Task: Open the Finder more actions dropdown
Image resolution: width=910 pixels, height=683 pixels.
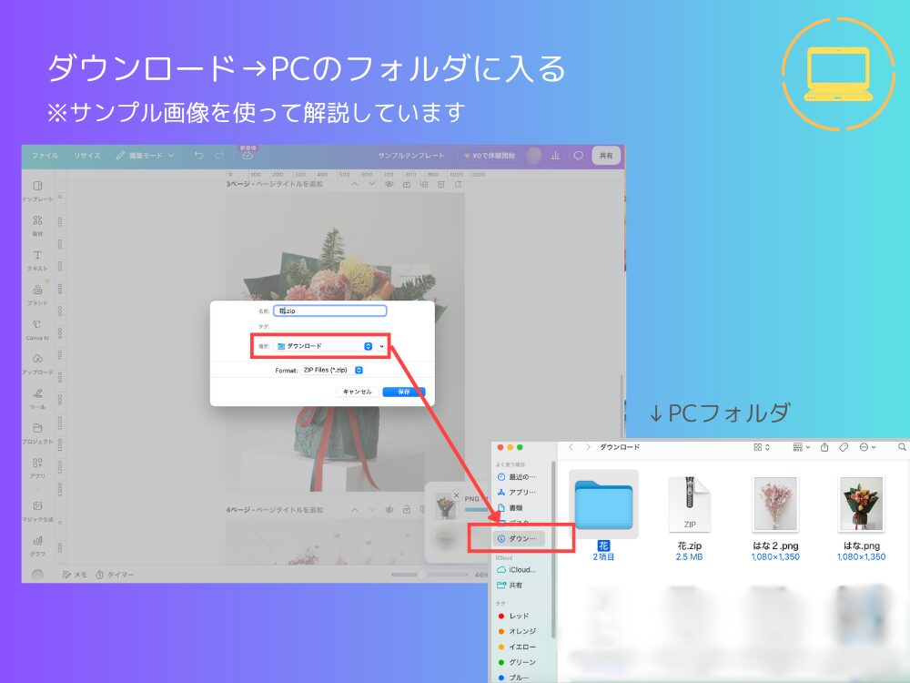Action: pos(867,446)
